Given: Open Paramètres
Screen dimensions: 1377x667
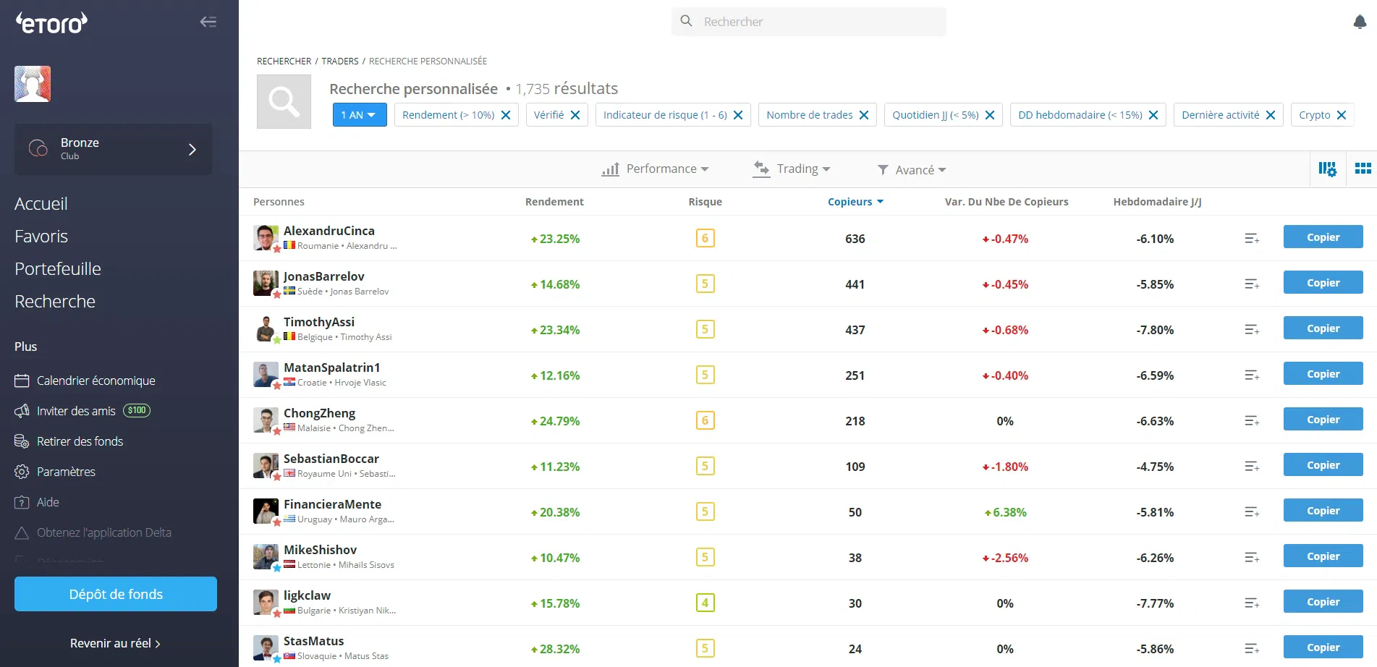Looking at the screenshot, I should click(x=55, y=472).
